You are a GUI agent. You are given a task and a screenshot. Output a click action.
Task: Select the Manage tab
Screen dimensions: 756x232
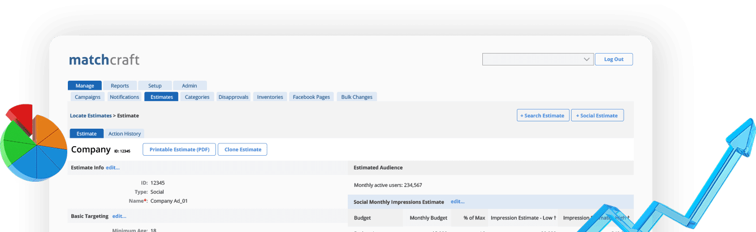(85, 86)
